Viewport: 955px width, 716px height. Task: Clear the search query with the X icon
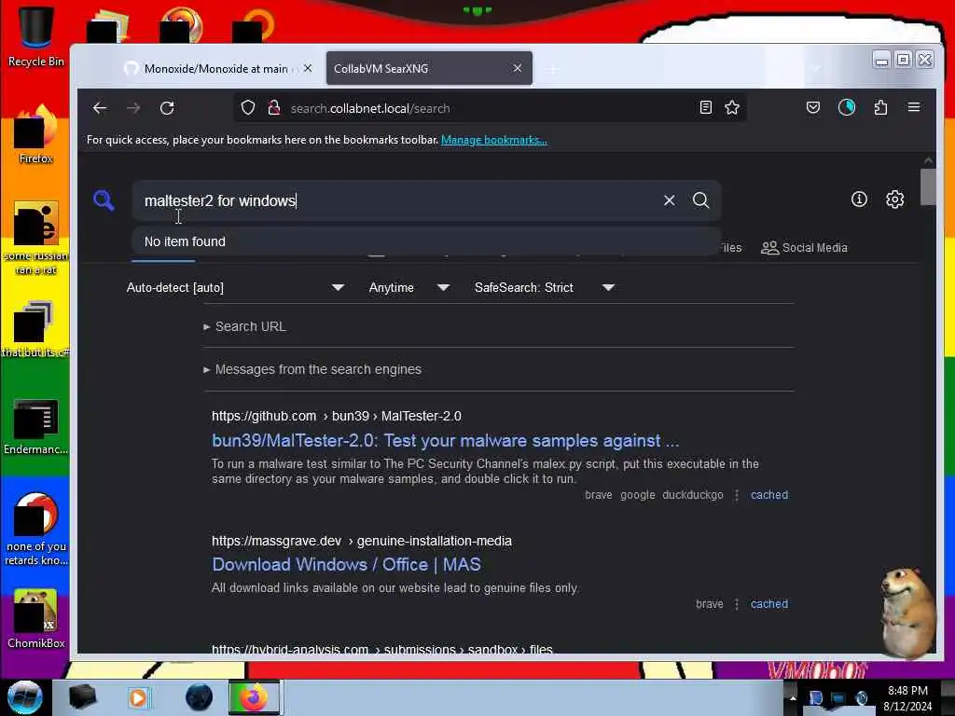[670, 200]
